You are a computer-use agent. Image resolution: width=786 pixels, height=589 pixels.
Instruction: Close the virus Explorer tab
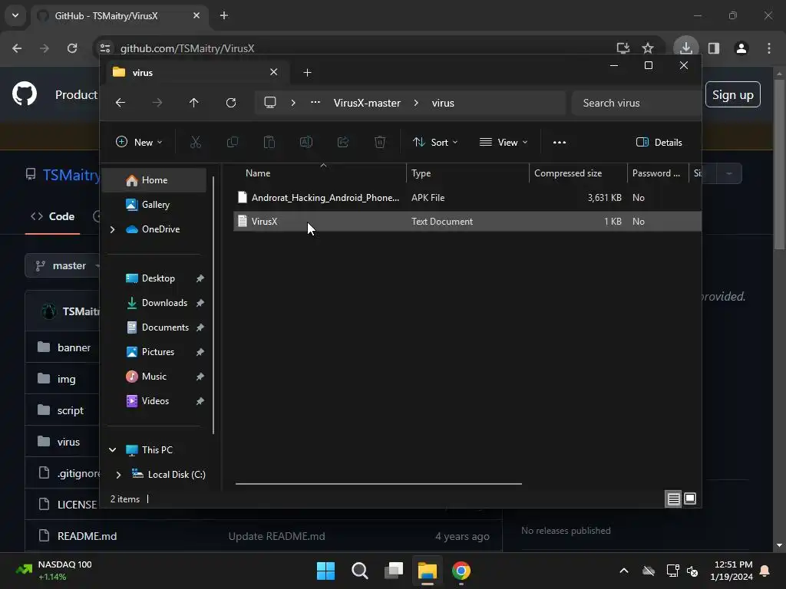[274, 72]
